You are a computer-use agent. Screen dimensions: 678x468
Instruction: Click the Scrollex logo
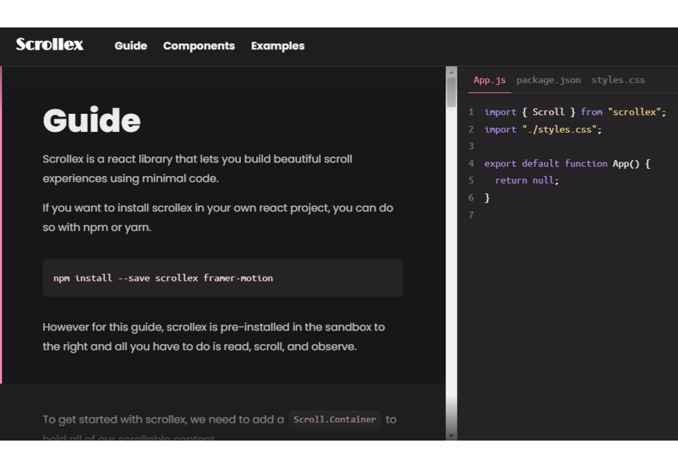pyautogui.click(x=50, y=45)
